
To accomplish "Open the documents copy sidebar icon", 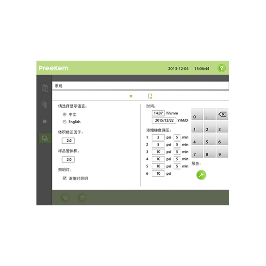I will click(x=45, y=104).
